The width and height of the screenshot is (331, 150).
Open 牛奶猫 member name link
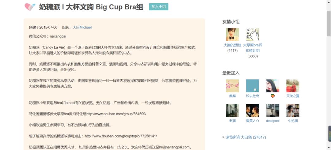[x=293, y=121]
